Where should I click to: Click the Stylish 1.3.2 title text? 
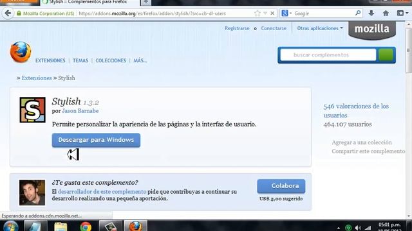tap(75, 101)
